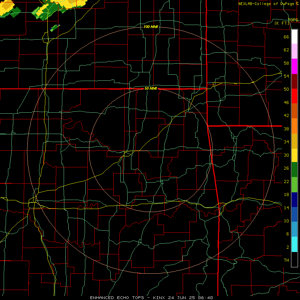This screenshot has height=300, width=300.
Task: Click the yellow swatch above 30
Action: click(294, 155)
